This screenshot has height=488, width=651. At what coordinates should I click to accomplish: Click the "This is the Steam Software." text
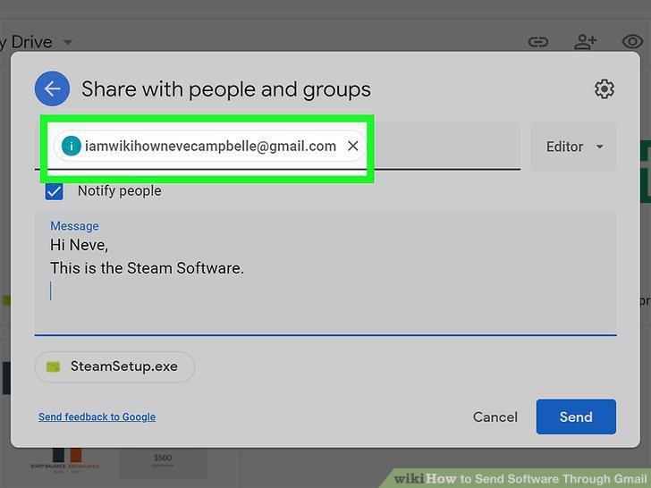pos(147,268)
